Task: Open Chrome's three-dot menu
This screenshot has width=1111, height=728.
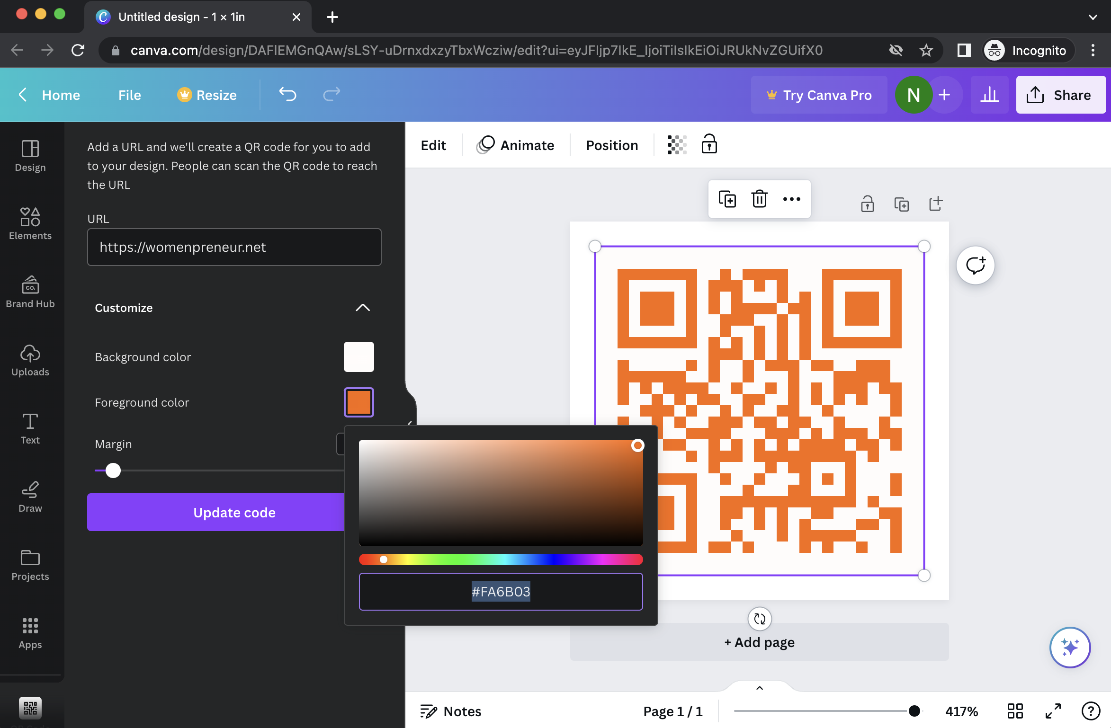Action: (x=1093, y=50)
